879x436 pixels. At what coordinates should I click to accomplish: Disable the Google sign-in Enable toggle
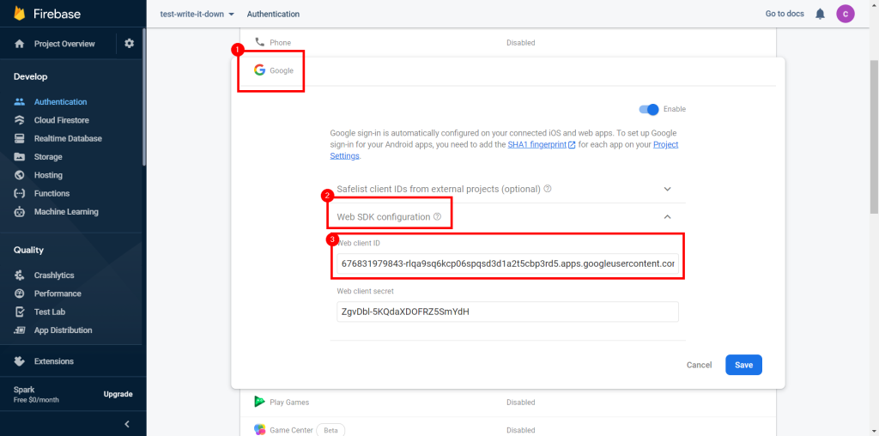649,109
